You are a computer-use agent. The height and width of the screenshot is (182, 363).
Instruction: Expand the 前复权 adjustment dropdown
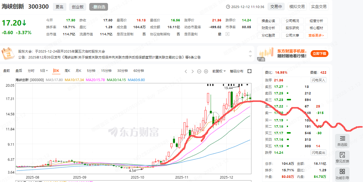[x=219, y=71]
